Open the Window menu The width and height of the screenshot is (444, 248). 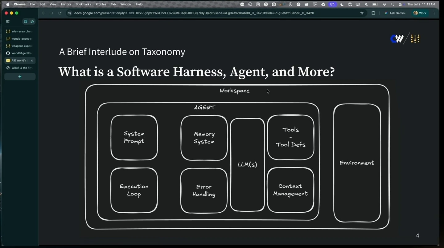126,4
